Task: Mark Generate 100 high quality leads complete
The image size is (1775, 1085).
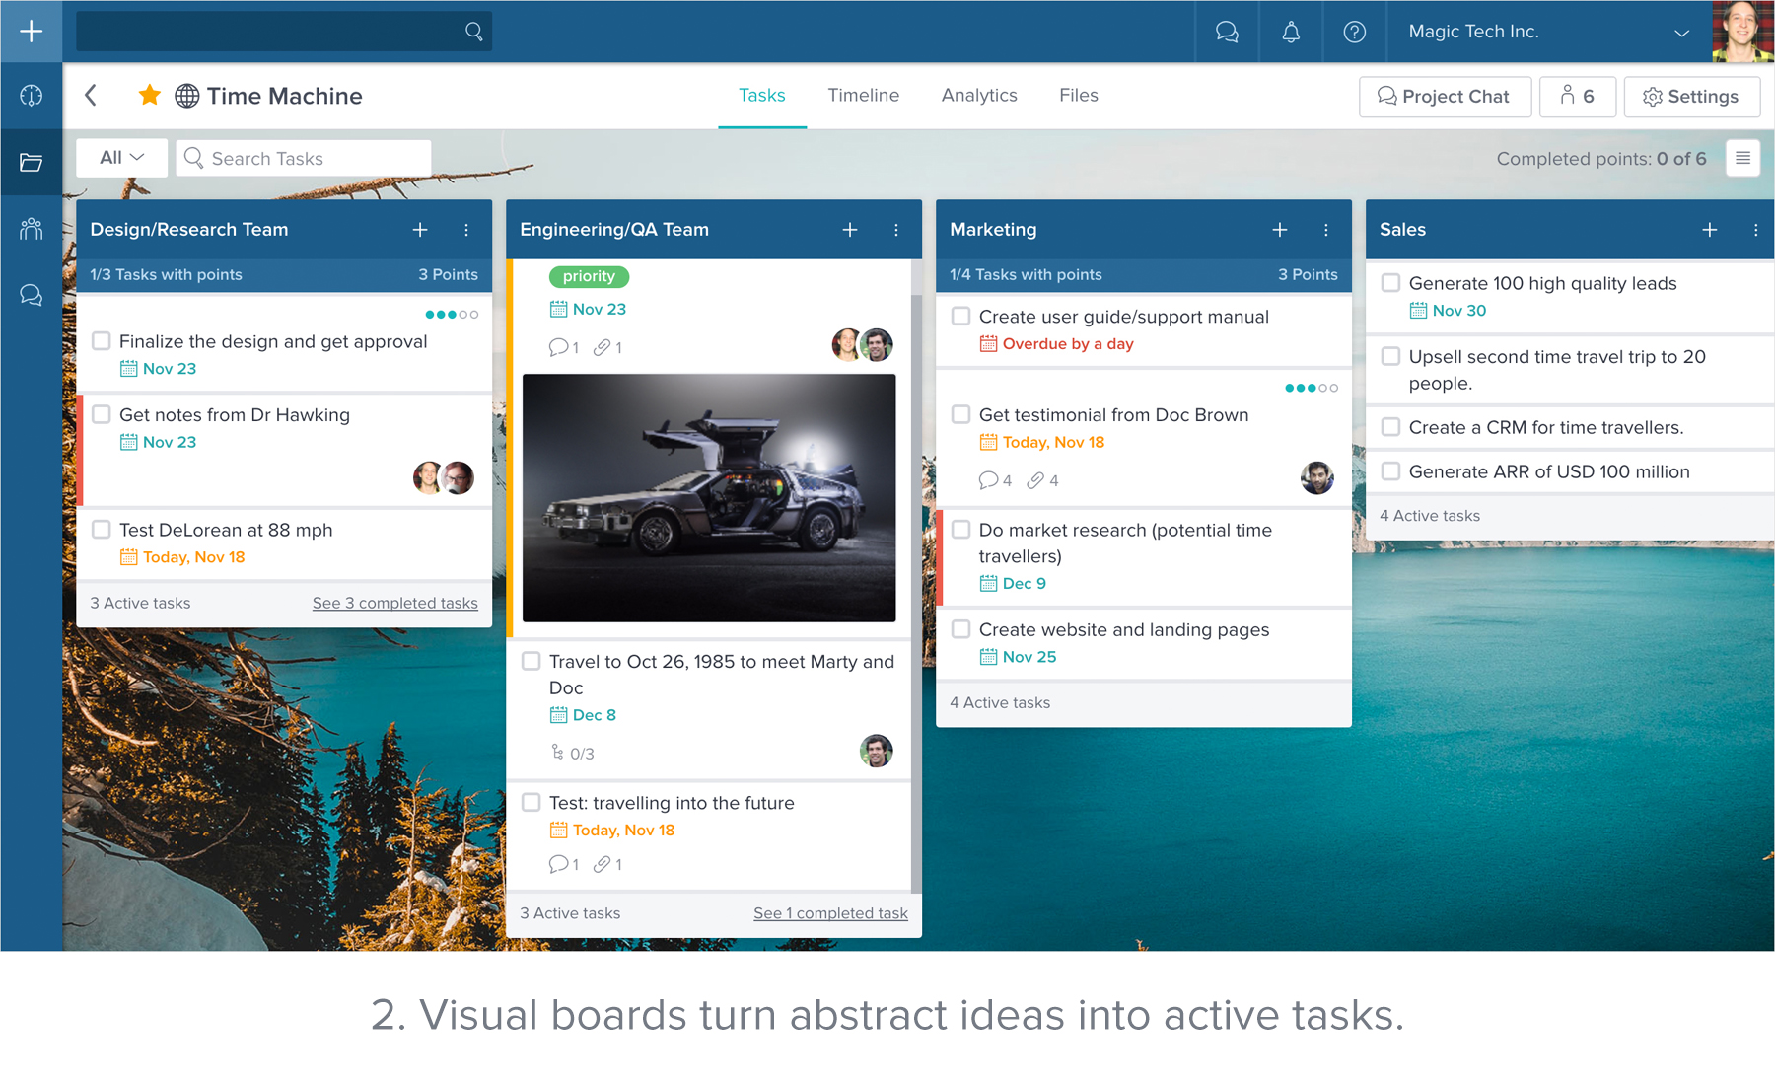Action: [1391, 283]
